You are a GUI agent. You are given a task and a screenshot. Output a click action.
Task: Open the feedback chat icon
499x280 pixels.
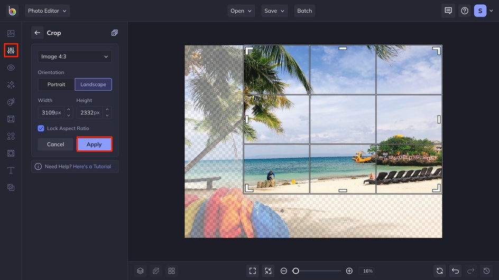point(448,11)
